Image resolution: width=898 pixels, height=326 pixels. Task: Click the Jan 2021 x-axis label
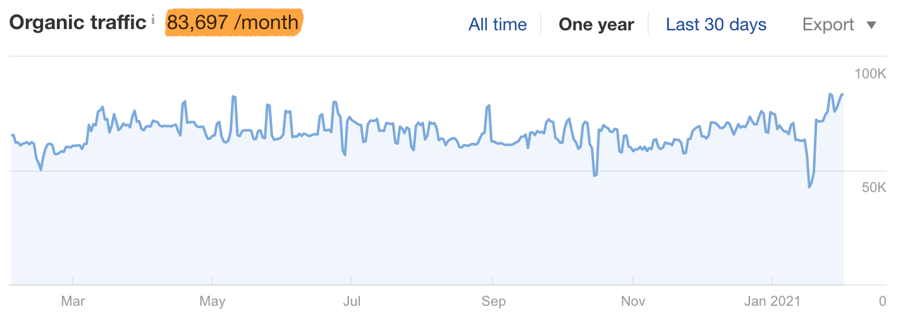(772, 301)
